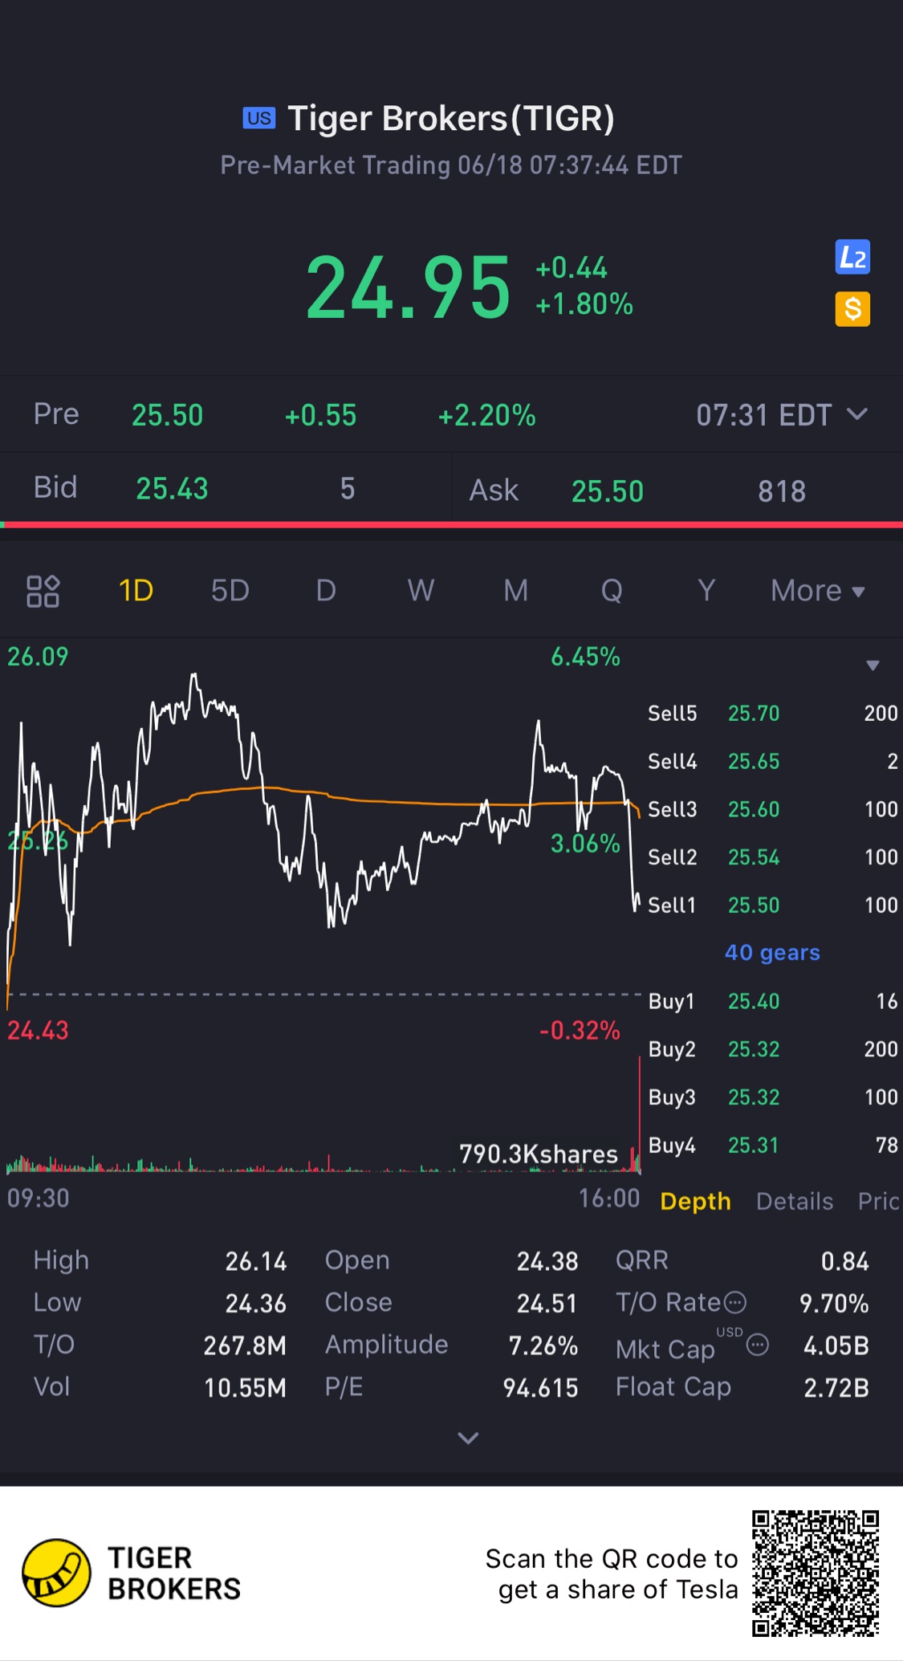
Task: Tap the Ask 25.50 price
Action: [x=608, y=491]
